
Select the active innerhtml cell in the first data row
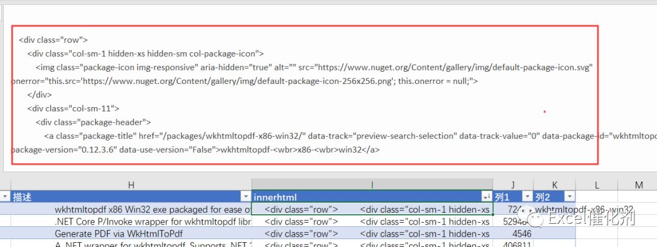coord(372,209)
